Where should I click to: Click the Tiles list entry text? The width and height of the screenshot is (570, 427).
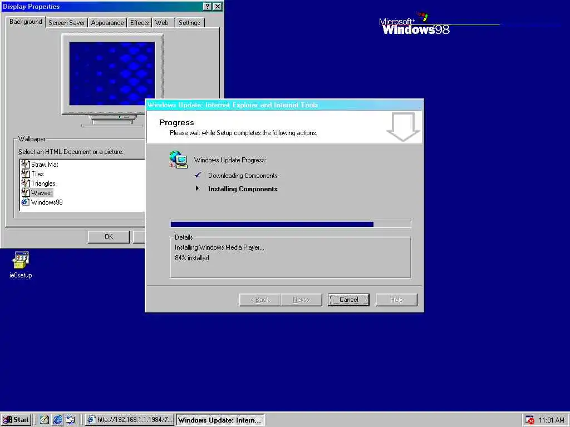(37, 174)
